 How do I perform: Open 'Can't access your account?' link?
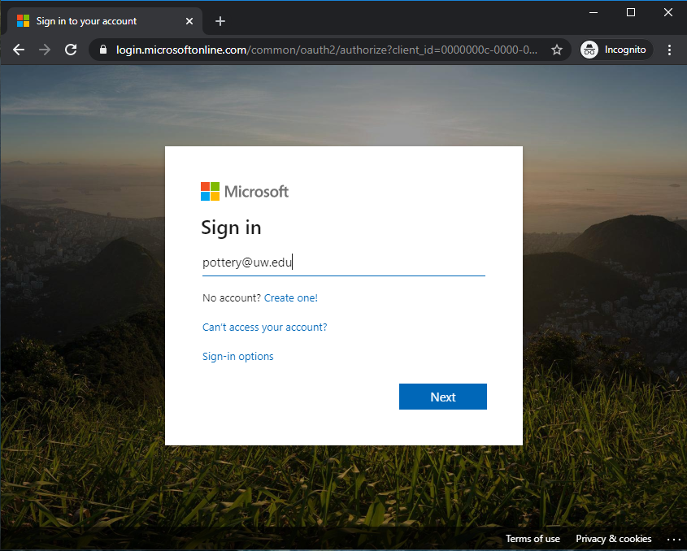[x=264, y=328]
